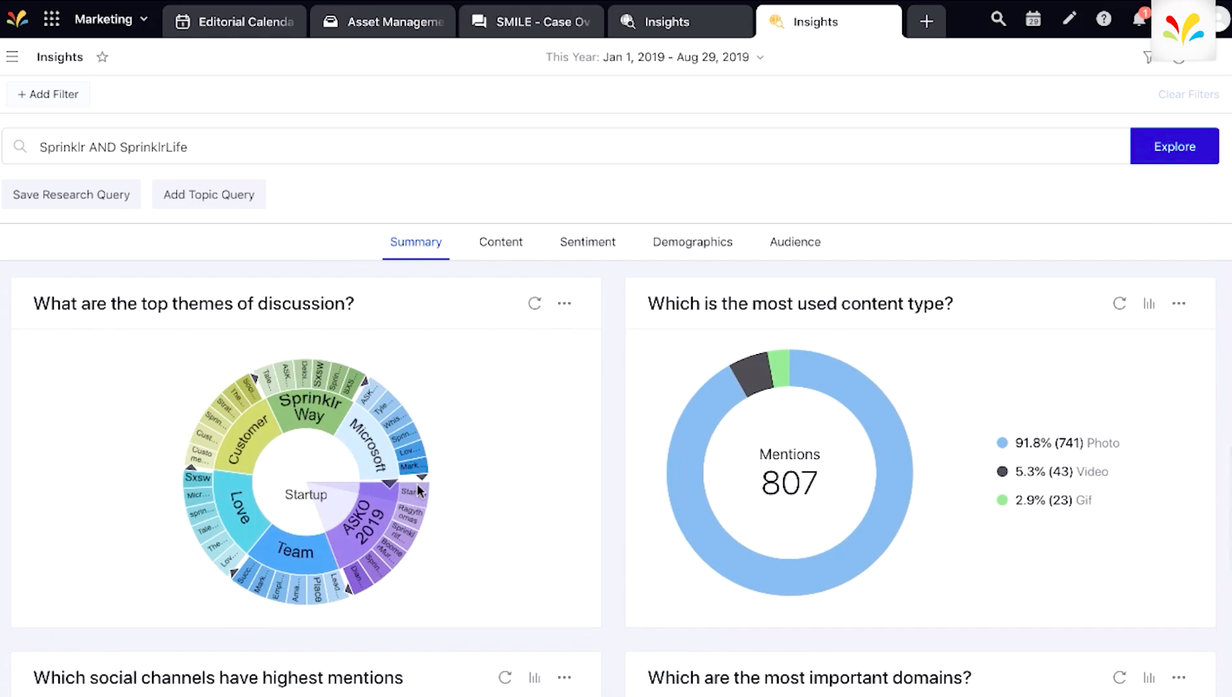Select the Summary tab
This screenshot has width=1232, height=697.
(x=416, y=242)
